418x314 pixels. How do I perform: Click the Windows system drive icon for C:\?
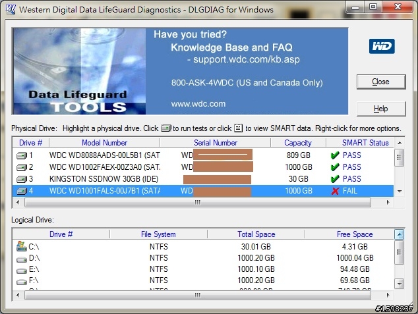click(22, 246)
